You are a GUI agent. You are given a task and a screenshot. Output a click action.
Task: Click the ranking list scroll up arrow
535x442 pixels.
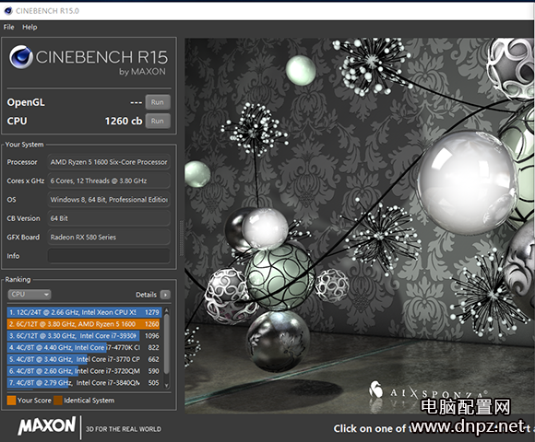167,310
